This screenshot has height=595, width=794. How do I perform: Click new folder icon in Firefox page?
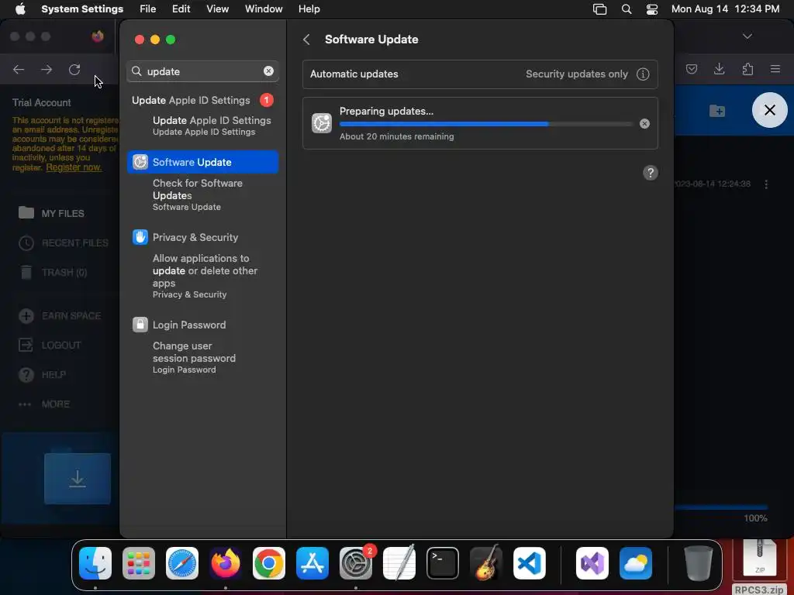717,110
